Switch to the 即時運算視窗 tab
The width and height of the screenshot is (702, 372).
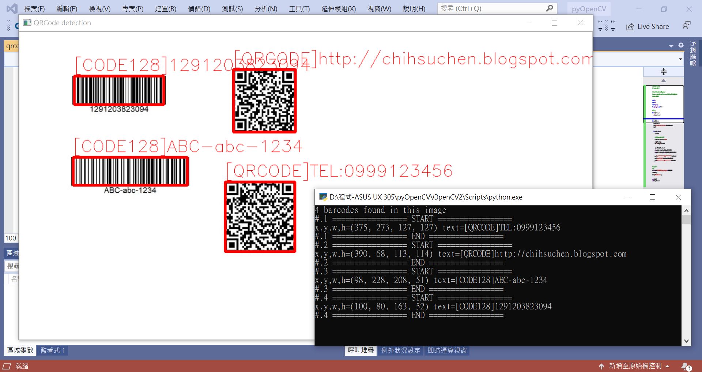tap(447, 350)
